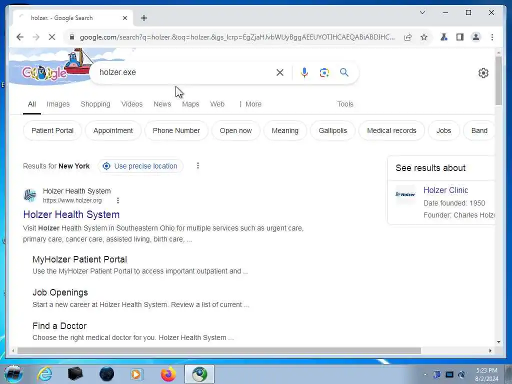
Task: Open a new browser tab
Action: point(144,18)
